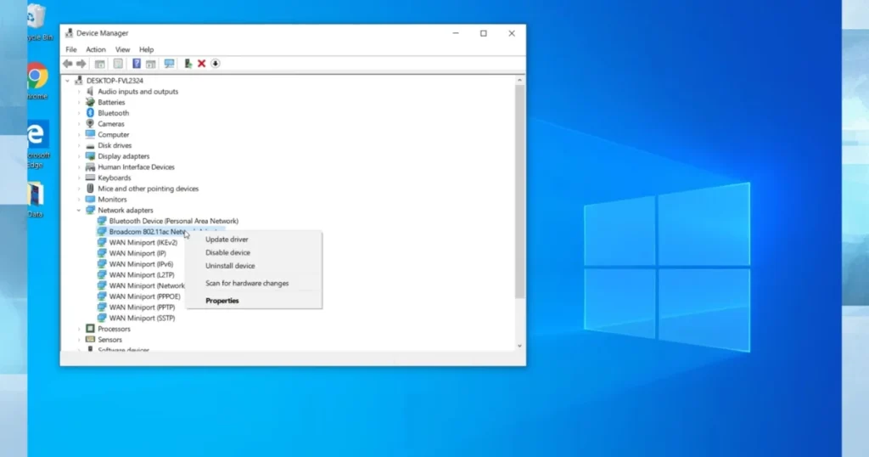This screenshot has width=869, height=457.
Task: Select the Display adapters category icon
Action: click(90, 155)
